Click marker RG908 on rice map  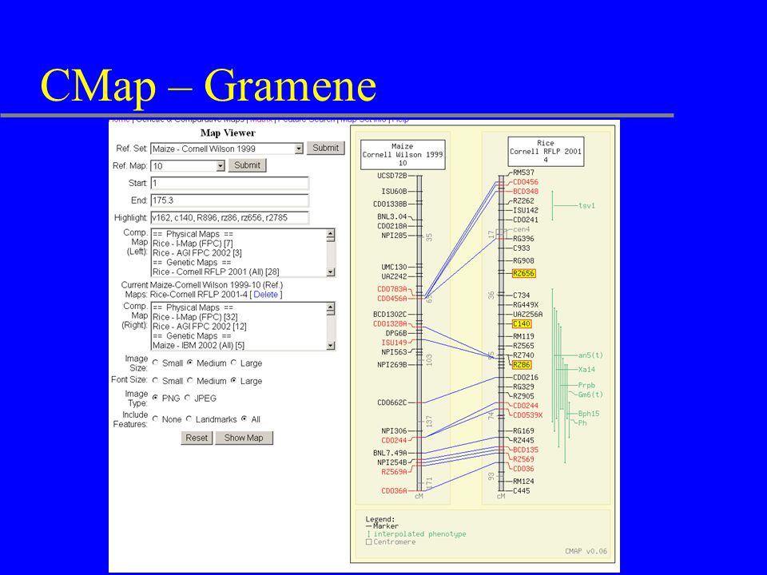[523, 260]
